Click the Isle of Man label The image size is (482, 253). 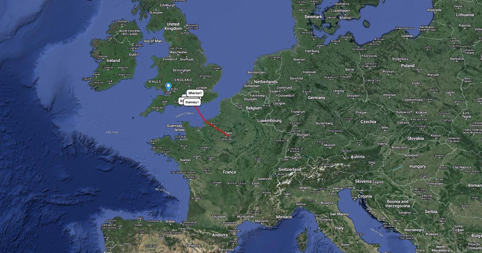pyautogui.click(x=153, y=41)
